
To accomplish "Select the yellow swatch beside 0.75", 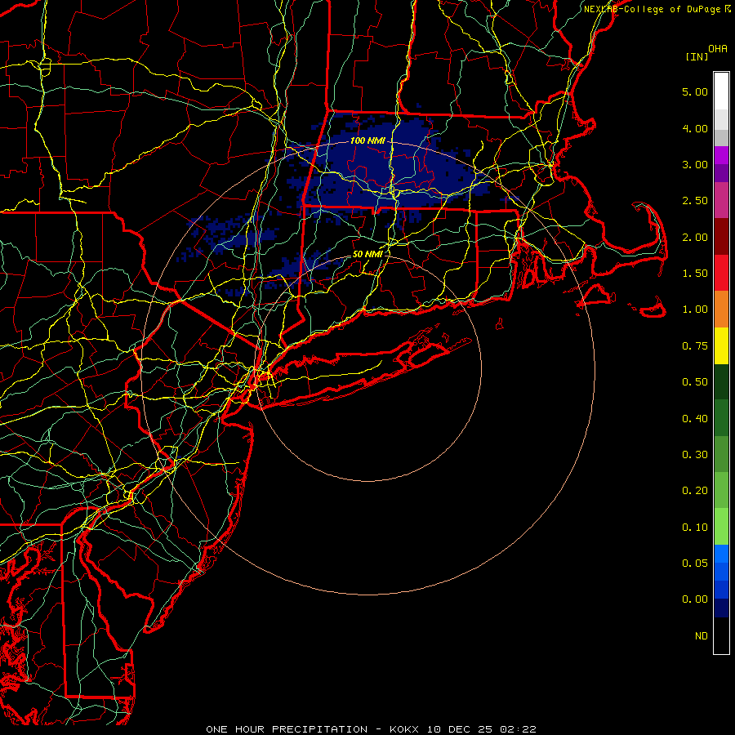I will (x=721, y=345).
